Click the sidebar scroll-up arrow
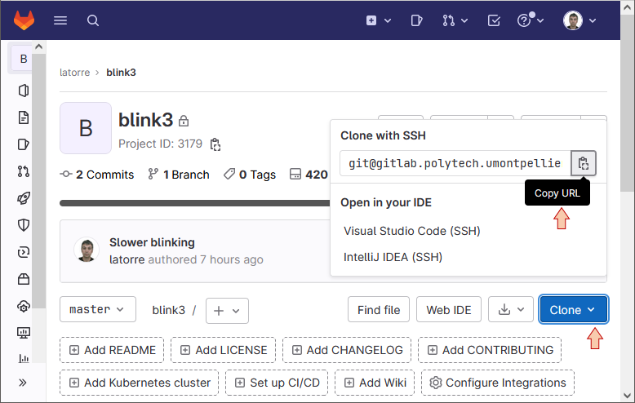This screenshot has height=403, width=635. pyautogui.click(x=39, y=46)
